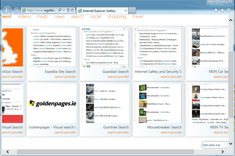This screenshot has width=235, height=156.
Task: Open the Tools gear menu
Action: click(x=229, y=10)
